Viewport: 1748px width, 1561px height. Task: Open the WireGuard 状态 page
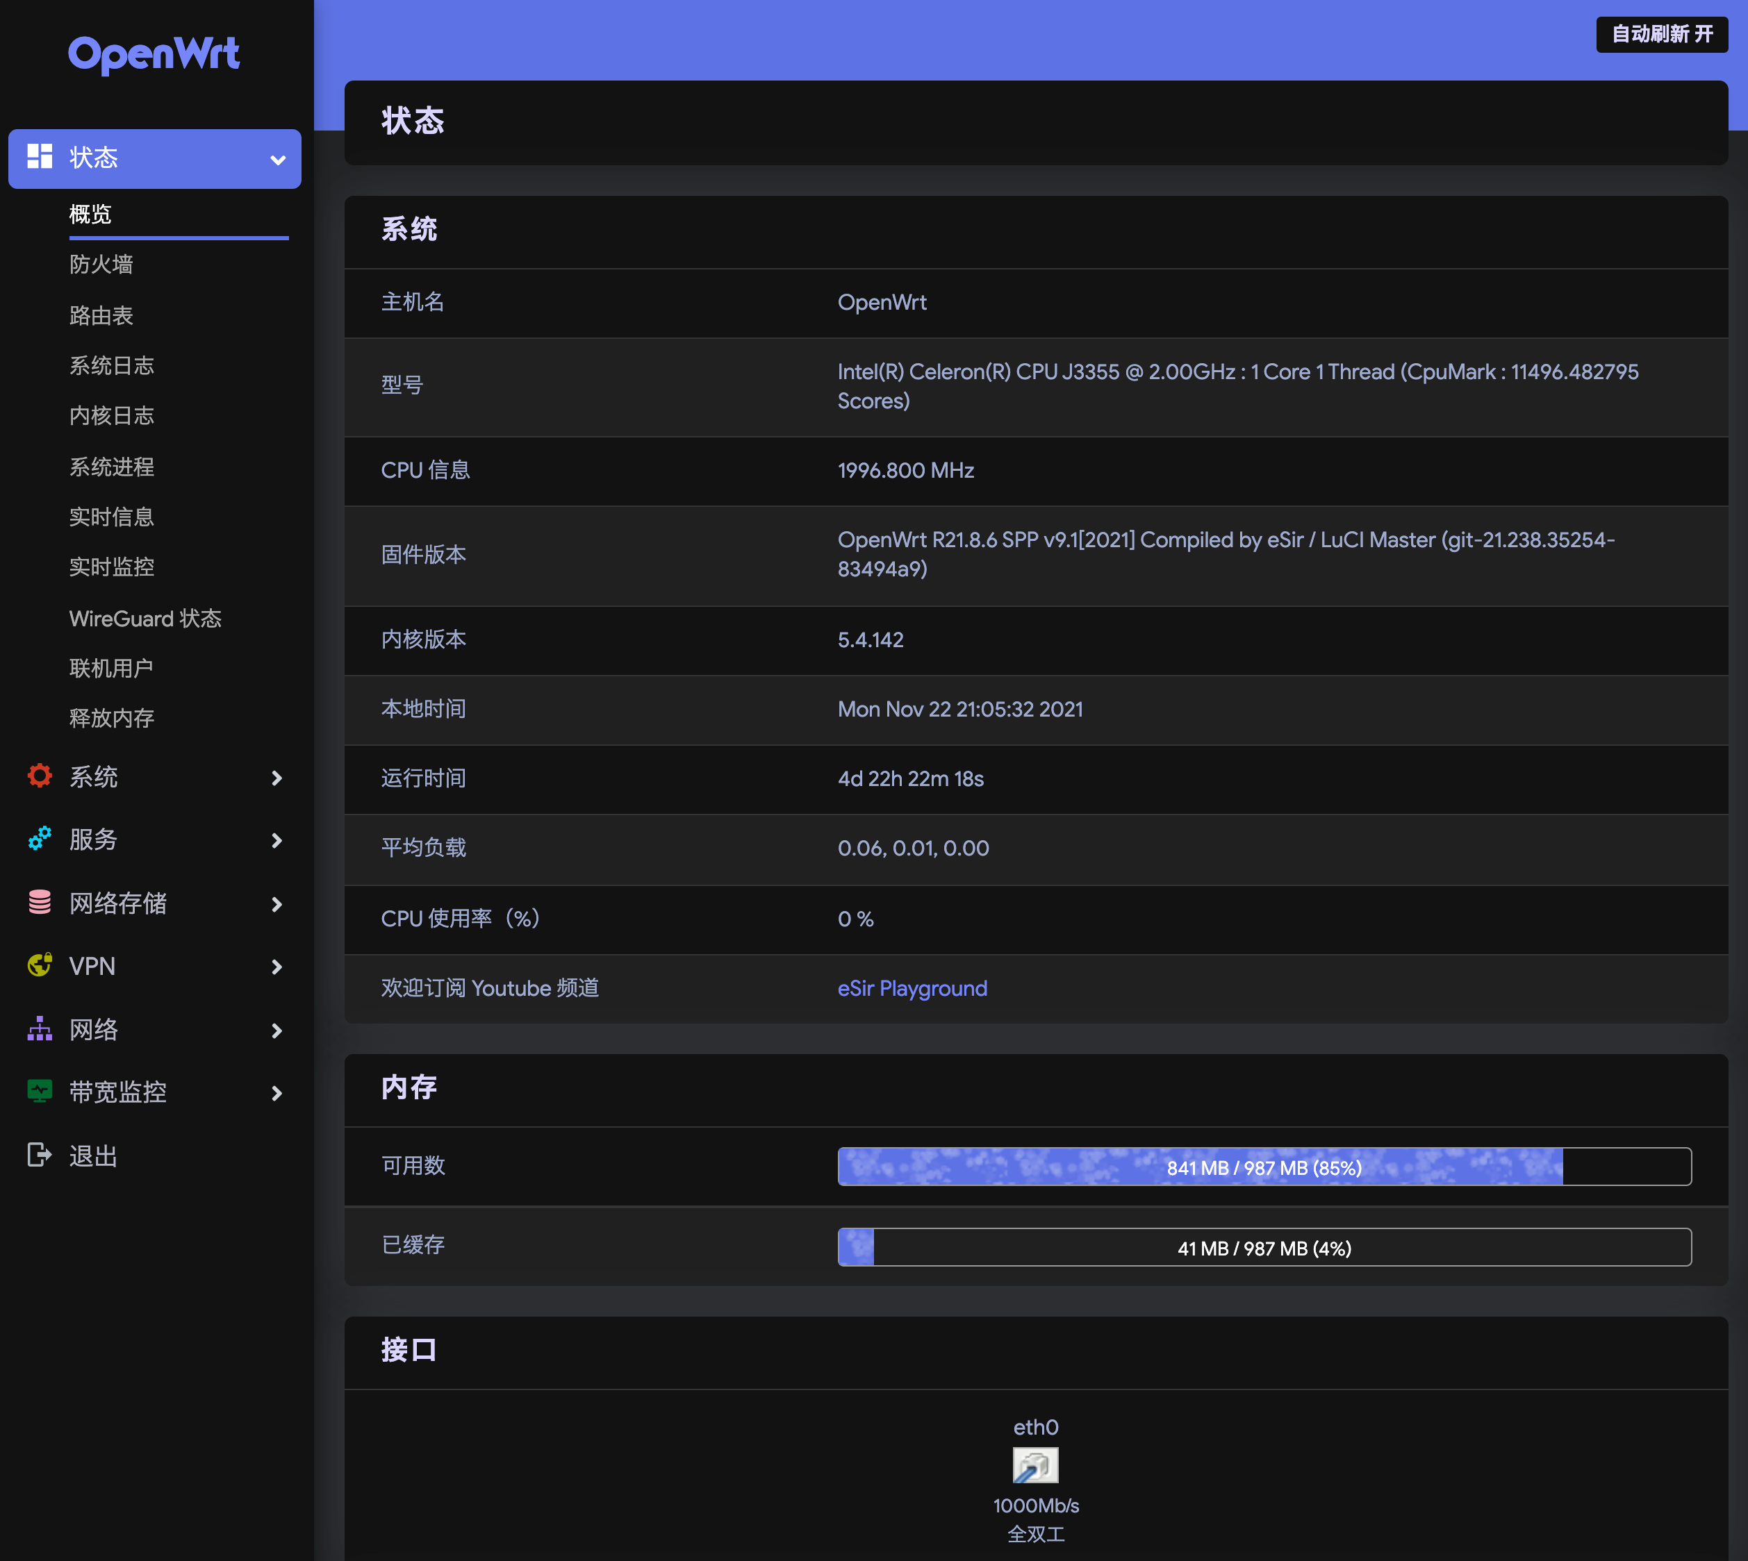tap(145, 619)
